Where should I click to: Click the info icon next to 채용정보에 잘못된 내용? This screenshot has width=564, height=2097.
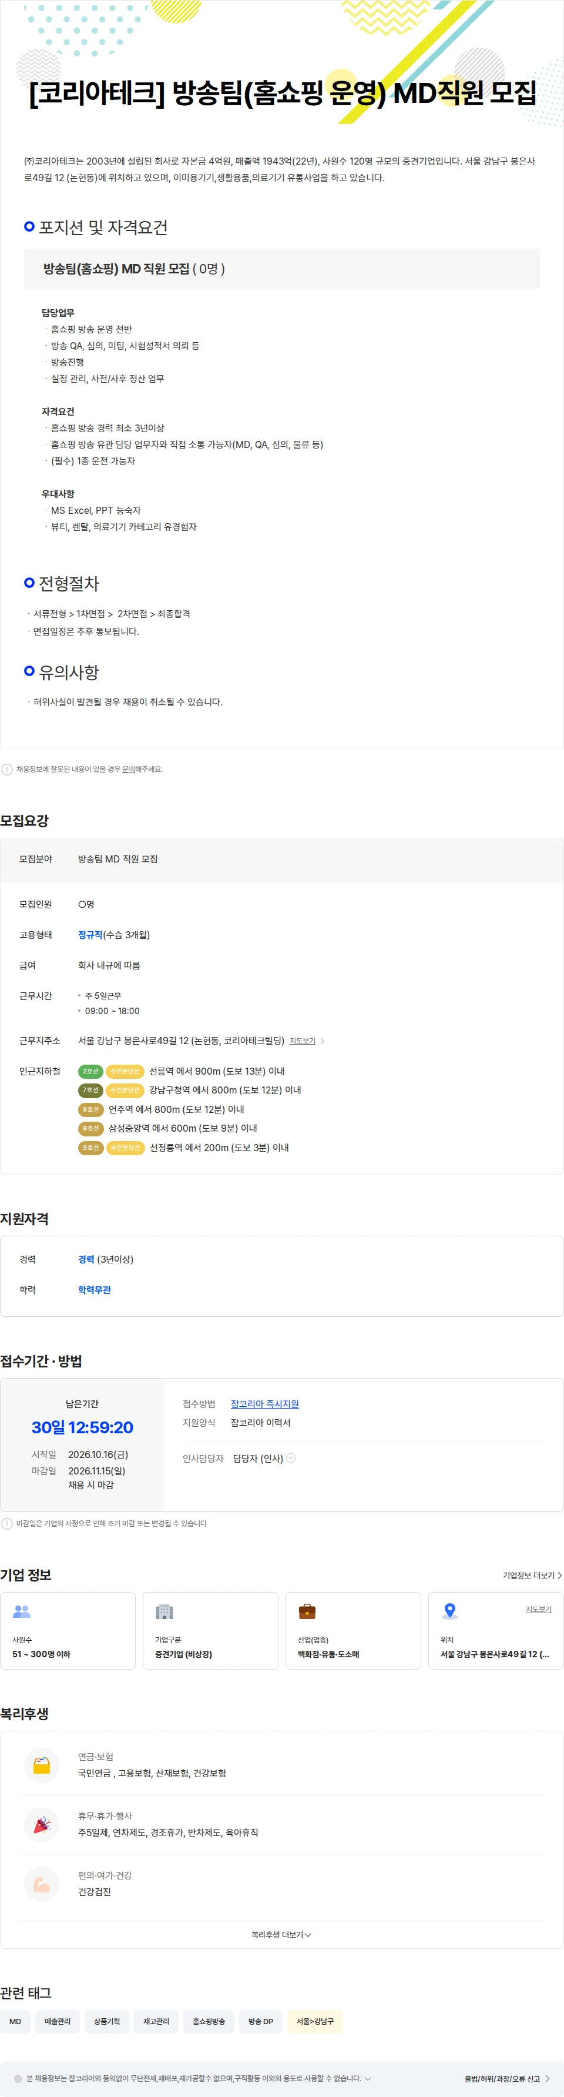6,770
